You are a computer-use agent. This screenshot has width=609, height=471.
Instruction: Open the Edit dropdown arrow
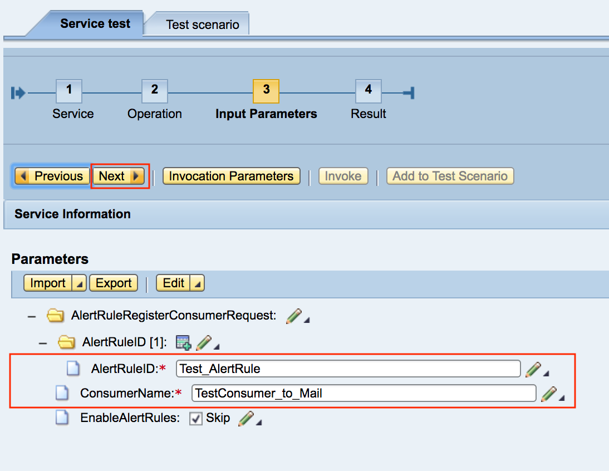[x=197, y=283]
